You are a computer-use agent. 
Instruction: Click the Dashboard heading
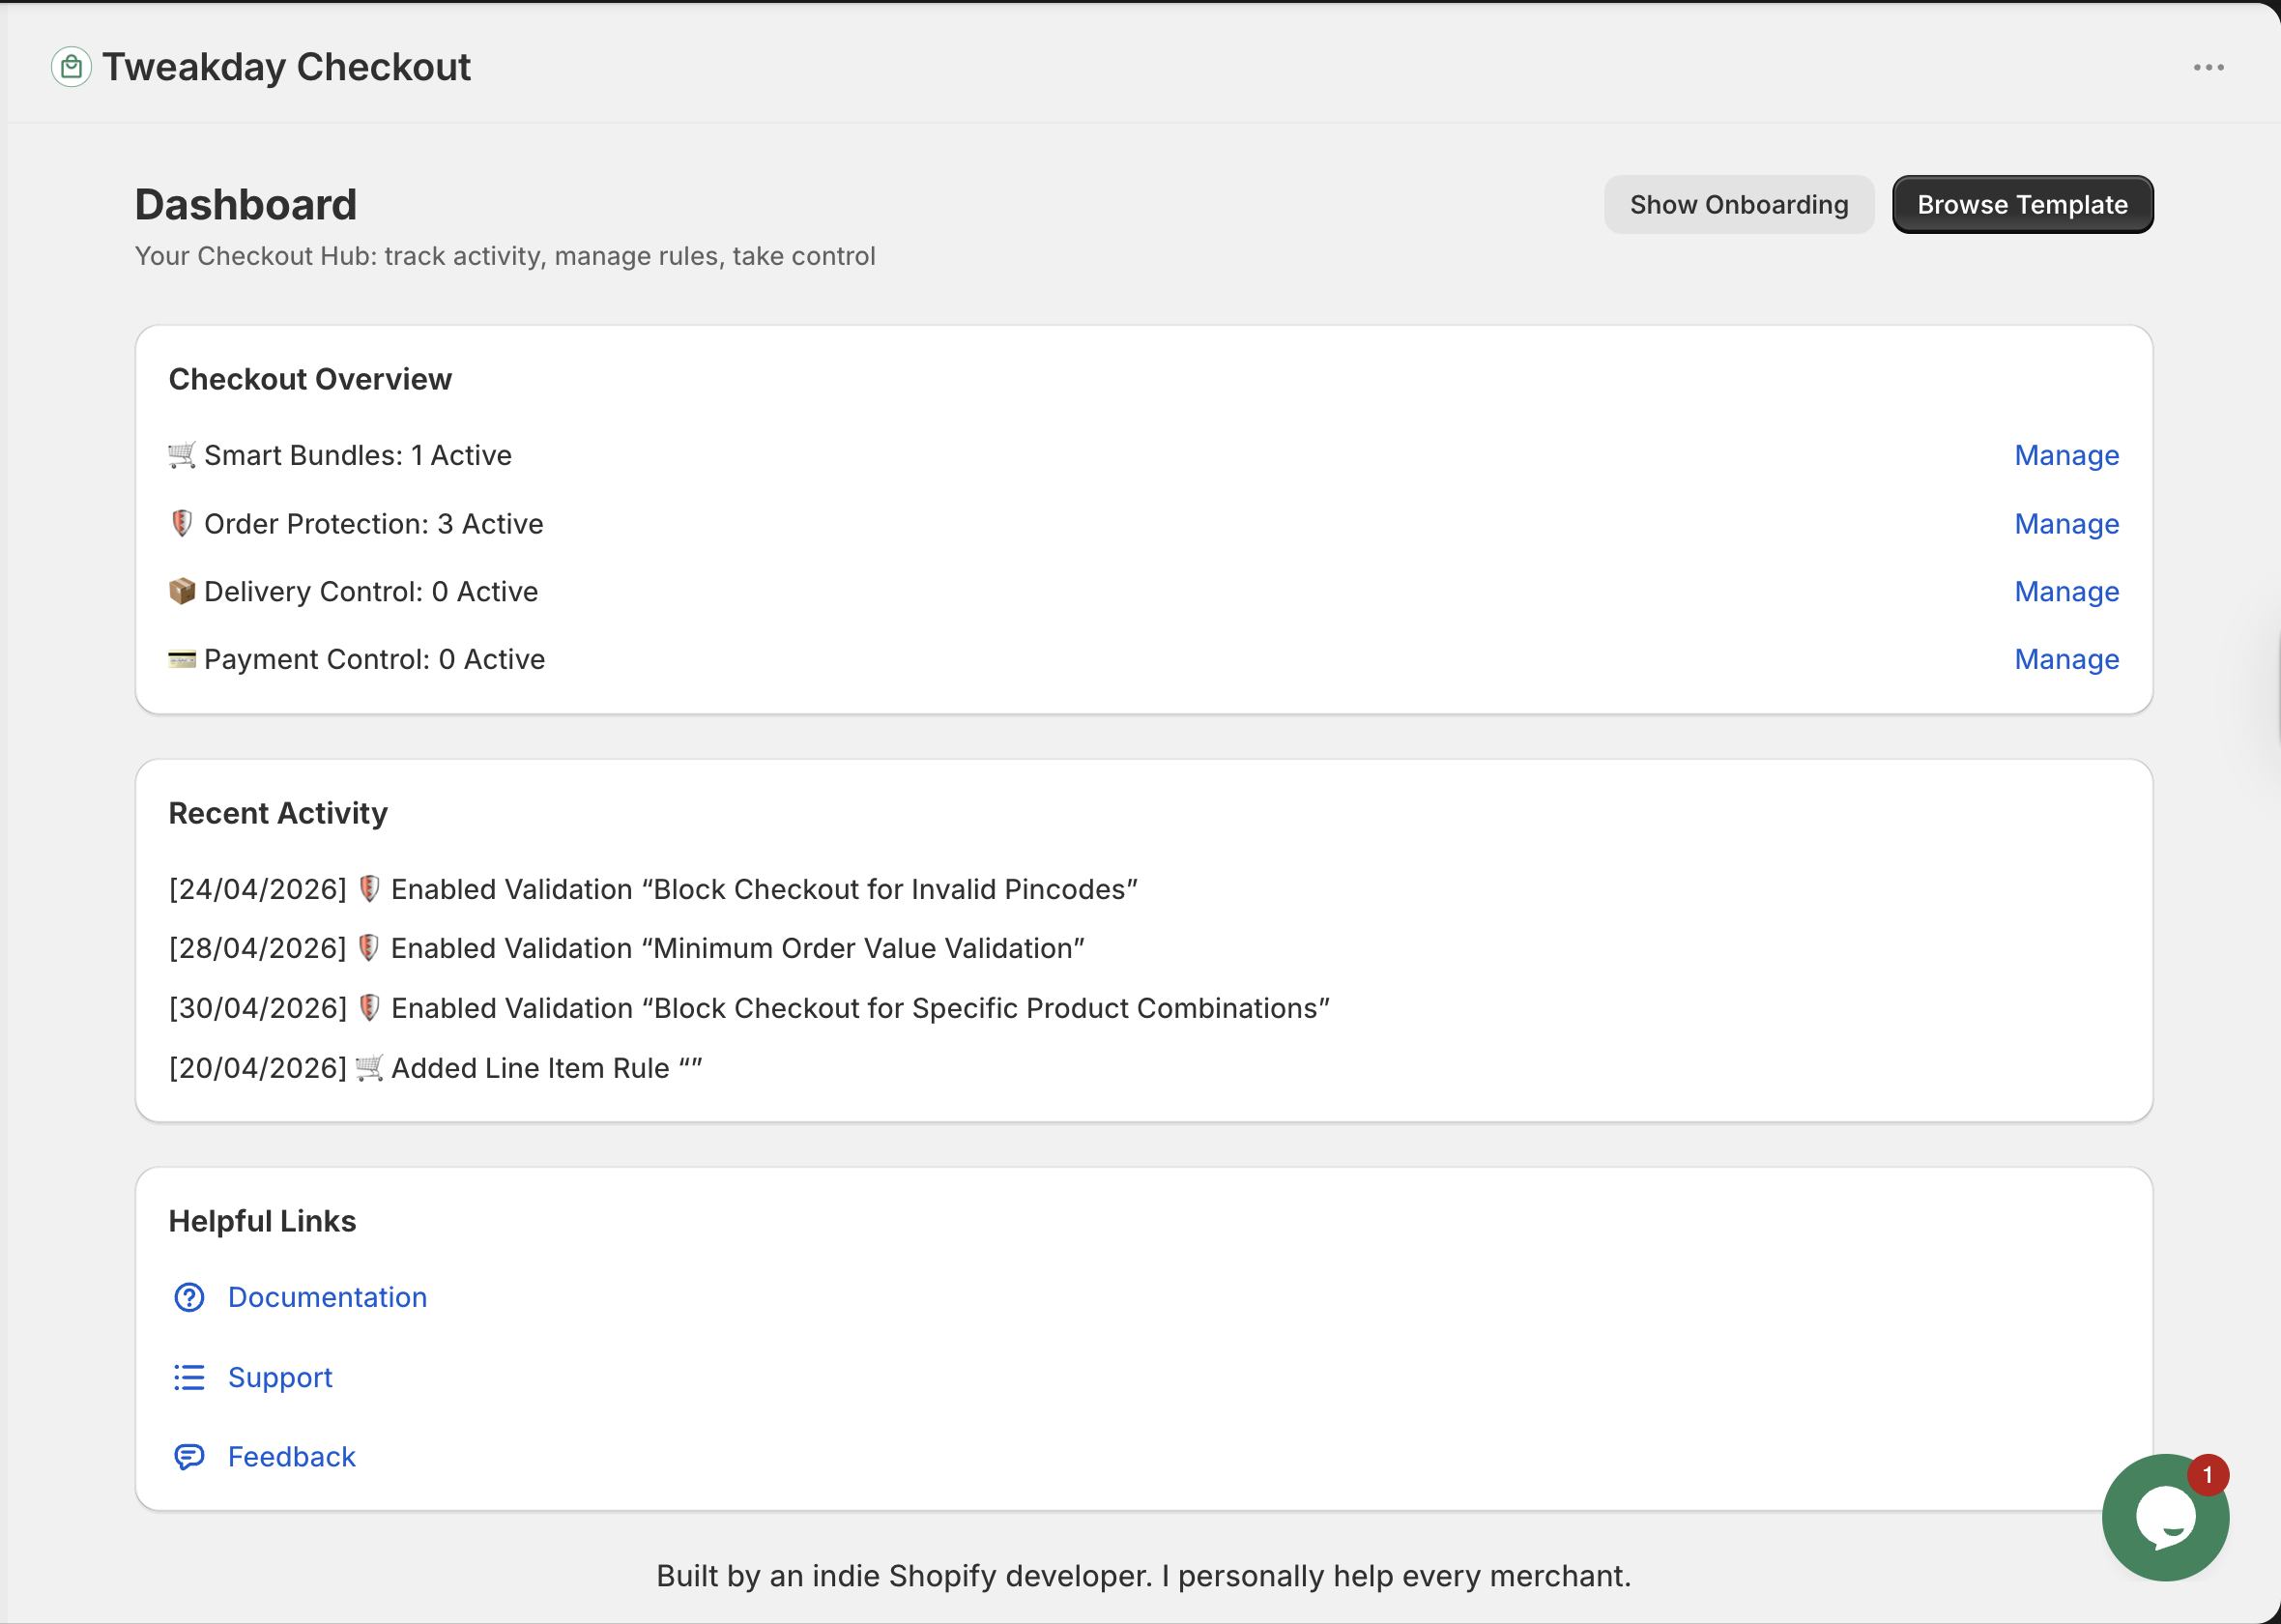[245, 205]
